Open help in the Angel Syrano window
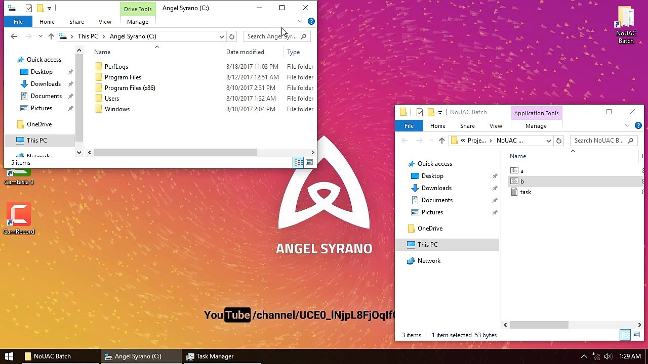Viewport: 648px width, 364px height. pos(311,21)
